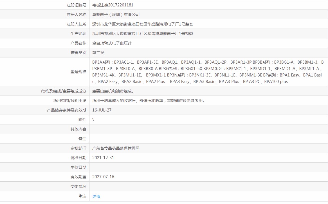This screenshot has height=204, width=328.
Task: Click the 第二类 management category value
Action: (98, 53)
